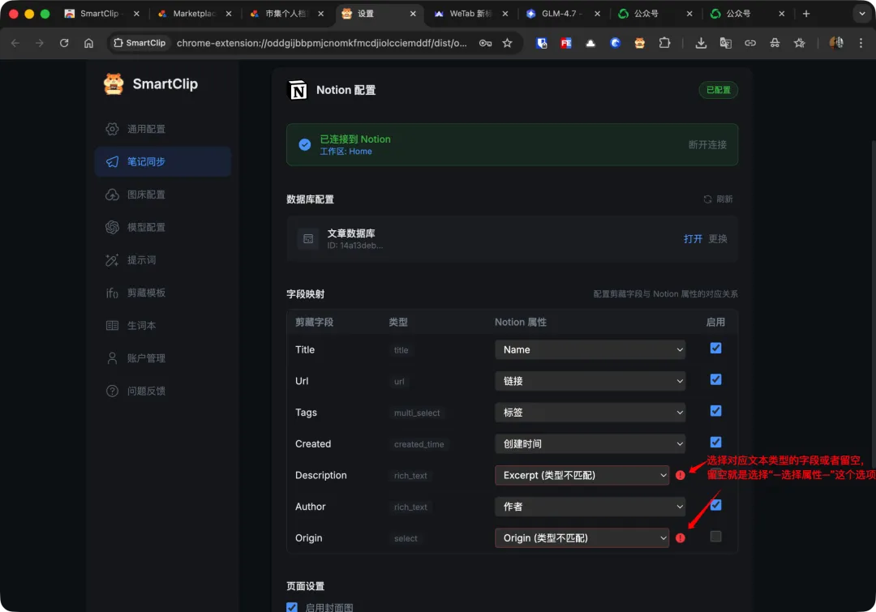876x612 pixels.
Task: Switch to the WeTab browser tab
Action: 471,14
